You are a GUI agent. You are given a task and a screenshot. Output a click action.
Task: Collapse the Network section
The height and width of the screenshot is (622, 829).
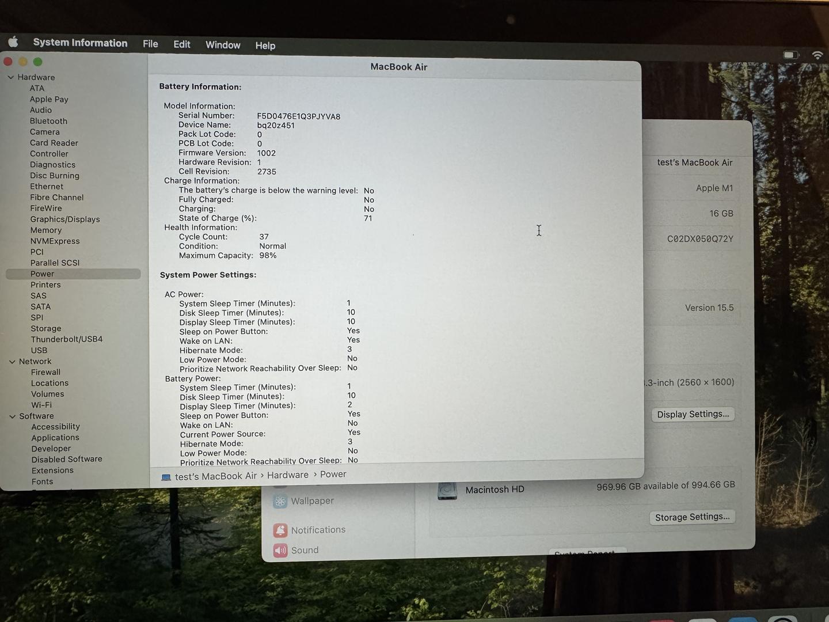(x=12, y=362)
